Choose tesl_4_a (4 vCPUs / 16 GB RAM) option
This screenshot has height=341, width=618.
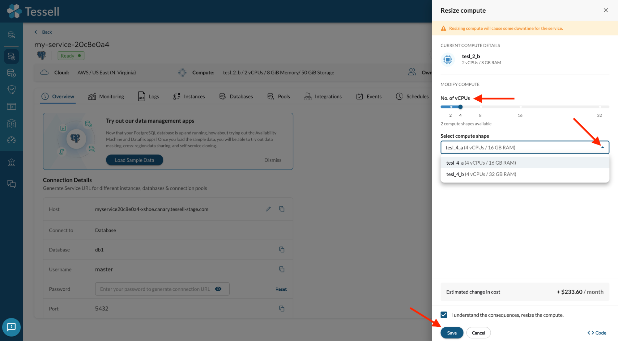coord(525,162)
